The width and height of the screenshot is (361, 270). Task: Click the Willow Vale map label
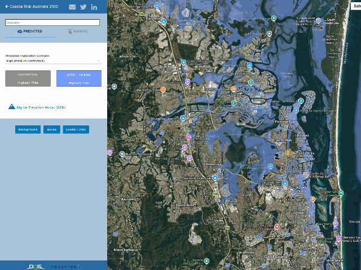click(128, 56)
